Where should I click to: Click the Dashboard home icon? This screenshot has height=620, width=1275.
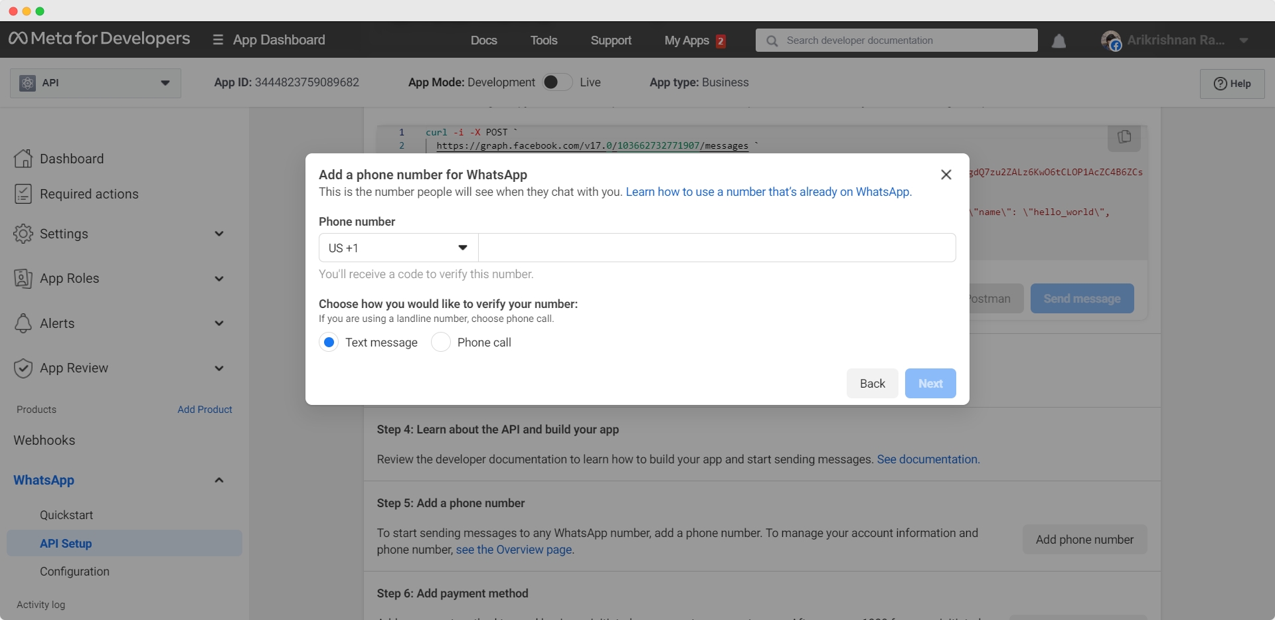(23, 159)
